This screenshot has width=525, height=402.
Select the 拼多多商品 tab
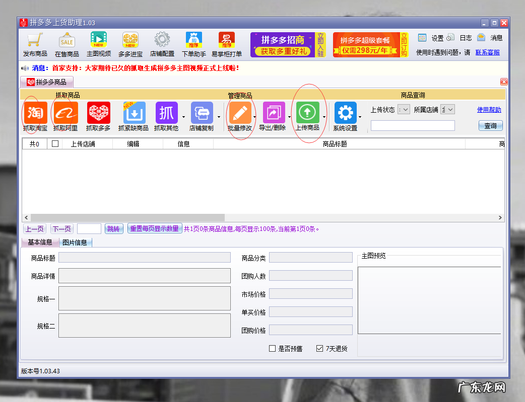coord(46,81)
